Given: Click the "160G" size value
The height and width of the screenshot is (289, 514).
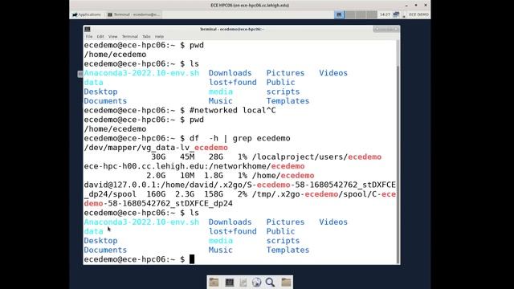Looking at the screenshot, I should click(156, 194).
